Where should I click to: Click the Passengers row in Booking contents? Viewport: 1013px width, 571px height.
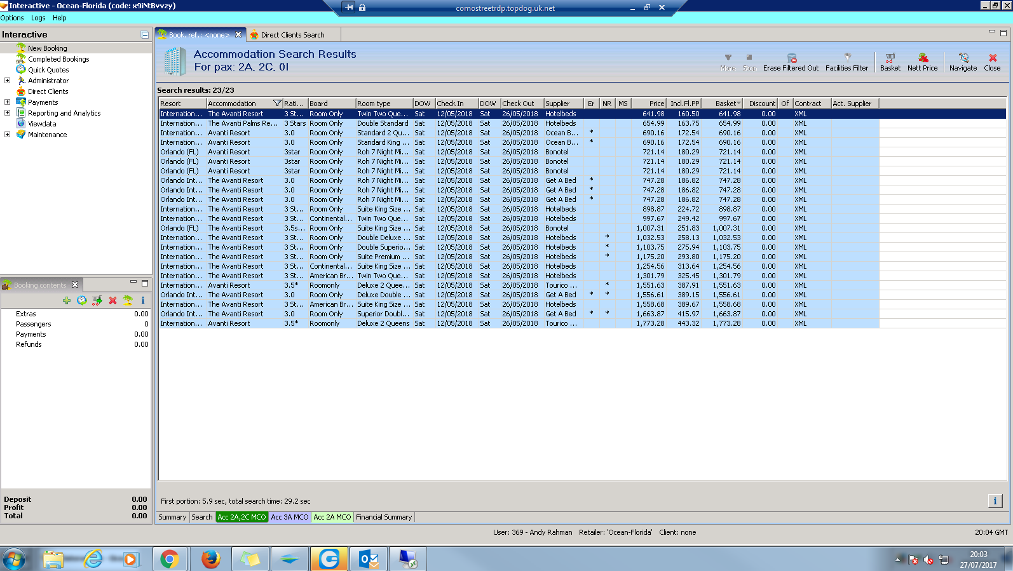[x=76, y=324]
